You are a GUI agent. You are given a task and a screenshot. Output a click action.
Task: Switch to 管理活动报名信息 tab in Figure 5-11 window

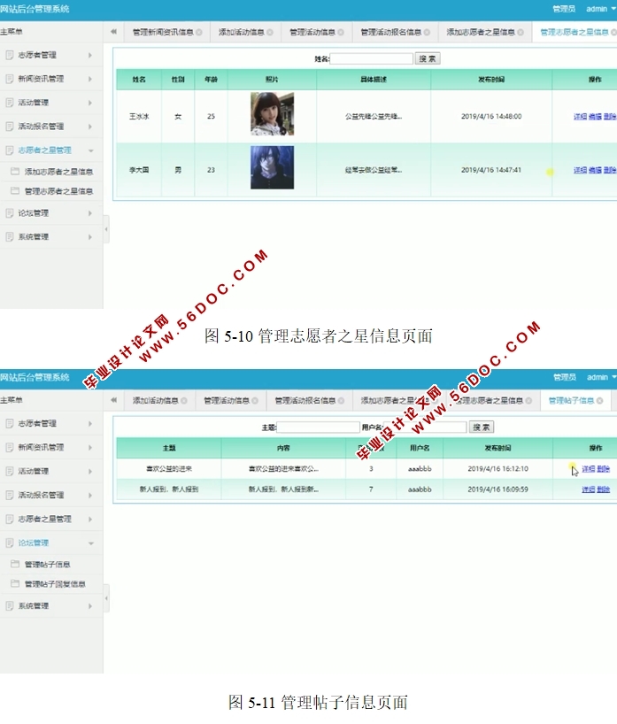pyautogui.click(x=305, y=401)
